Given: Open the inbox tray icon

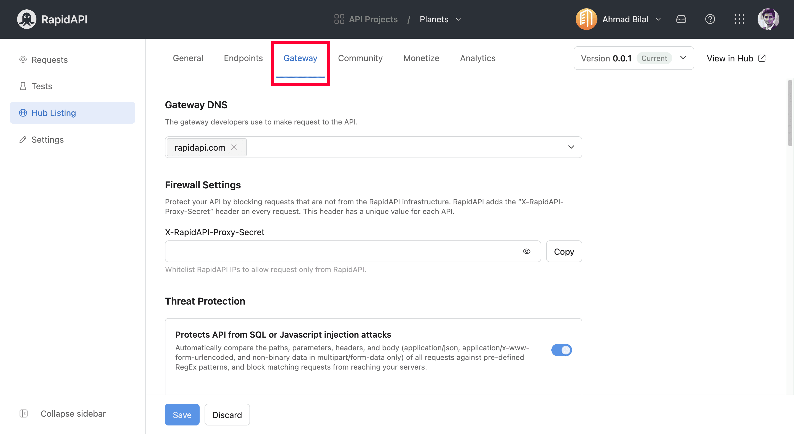Looking at the screenshot, I should [681, 19].
